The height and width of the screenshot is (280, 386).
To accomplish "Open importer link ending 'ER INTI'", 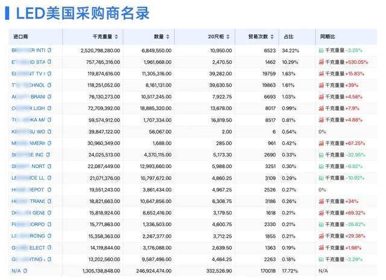I will click(x=28, y=51).
